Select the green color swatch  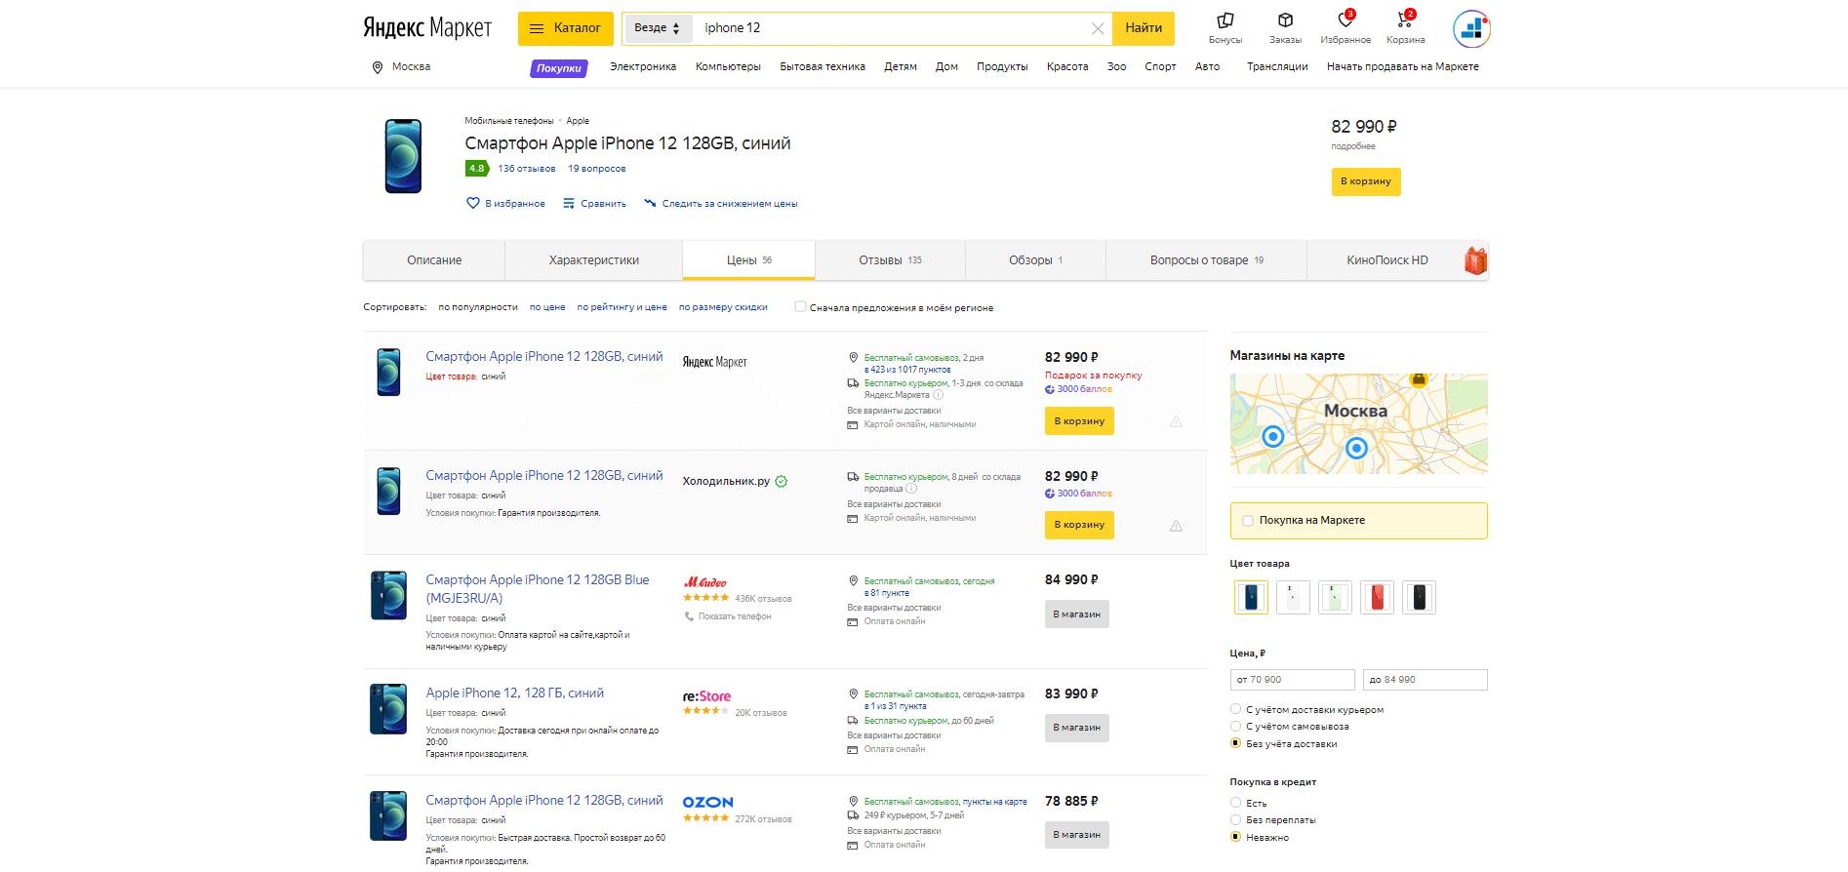(x=1335, y=597)
